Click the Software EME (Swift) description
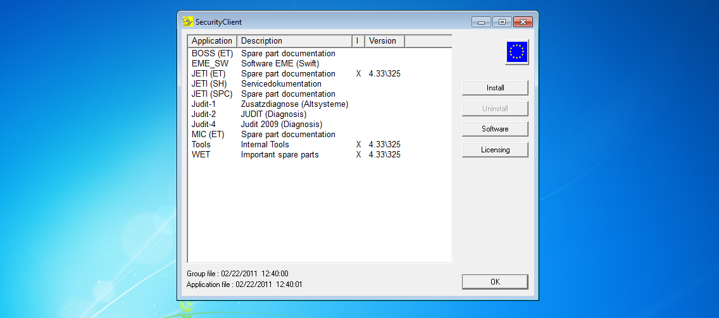The image size is (719, 318). pos(280,64)
